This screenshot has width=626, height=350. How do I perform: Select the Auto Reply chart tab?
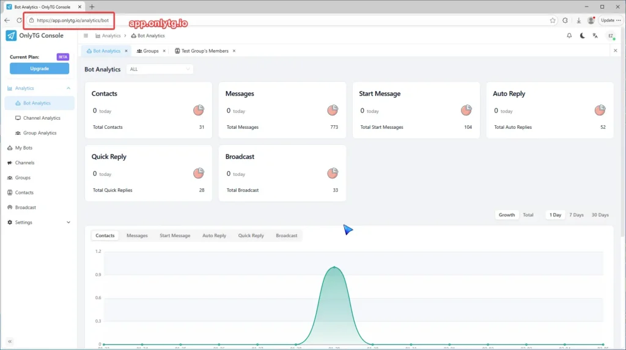tap(214, 236)
